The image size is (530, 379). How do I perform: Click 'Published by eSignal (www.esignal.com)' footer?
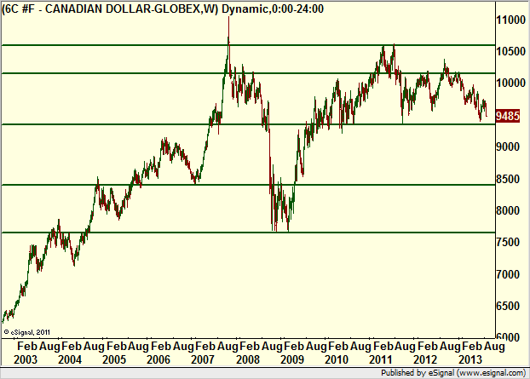pyautogui.click(x=453, y=373)
